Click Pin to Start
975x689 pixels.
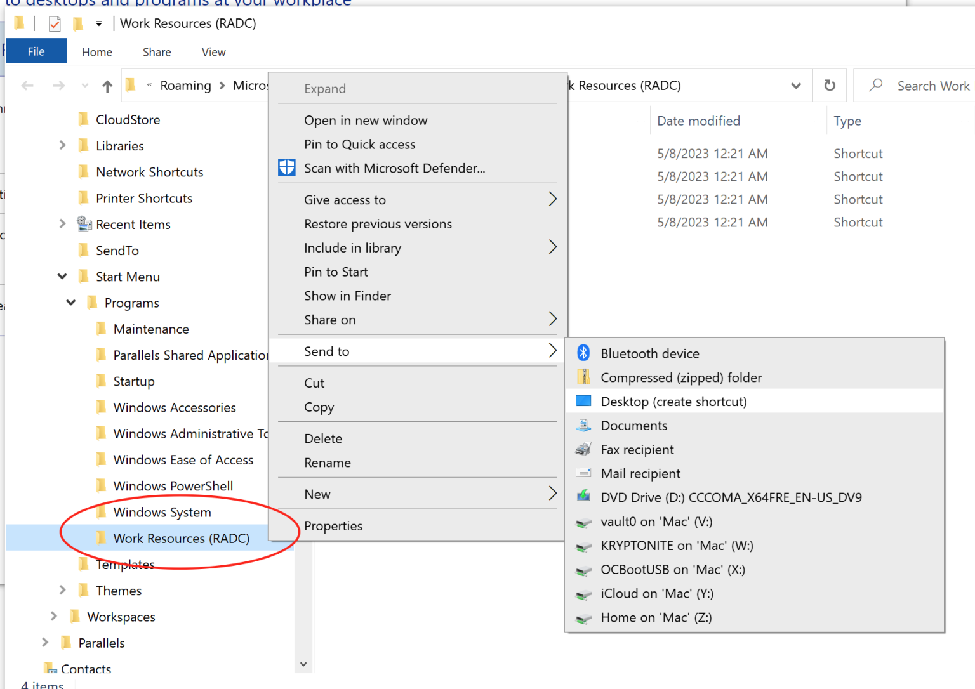(336, 272)
